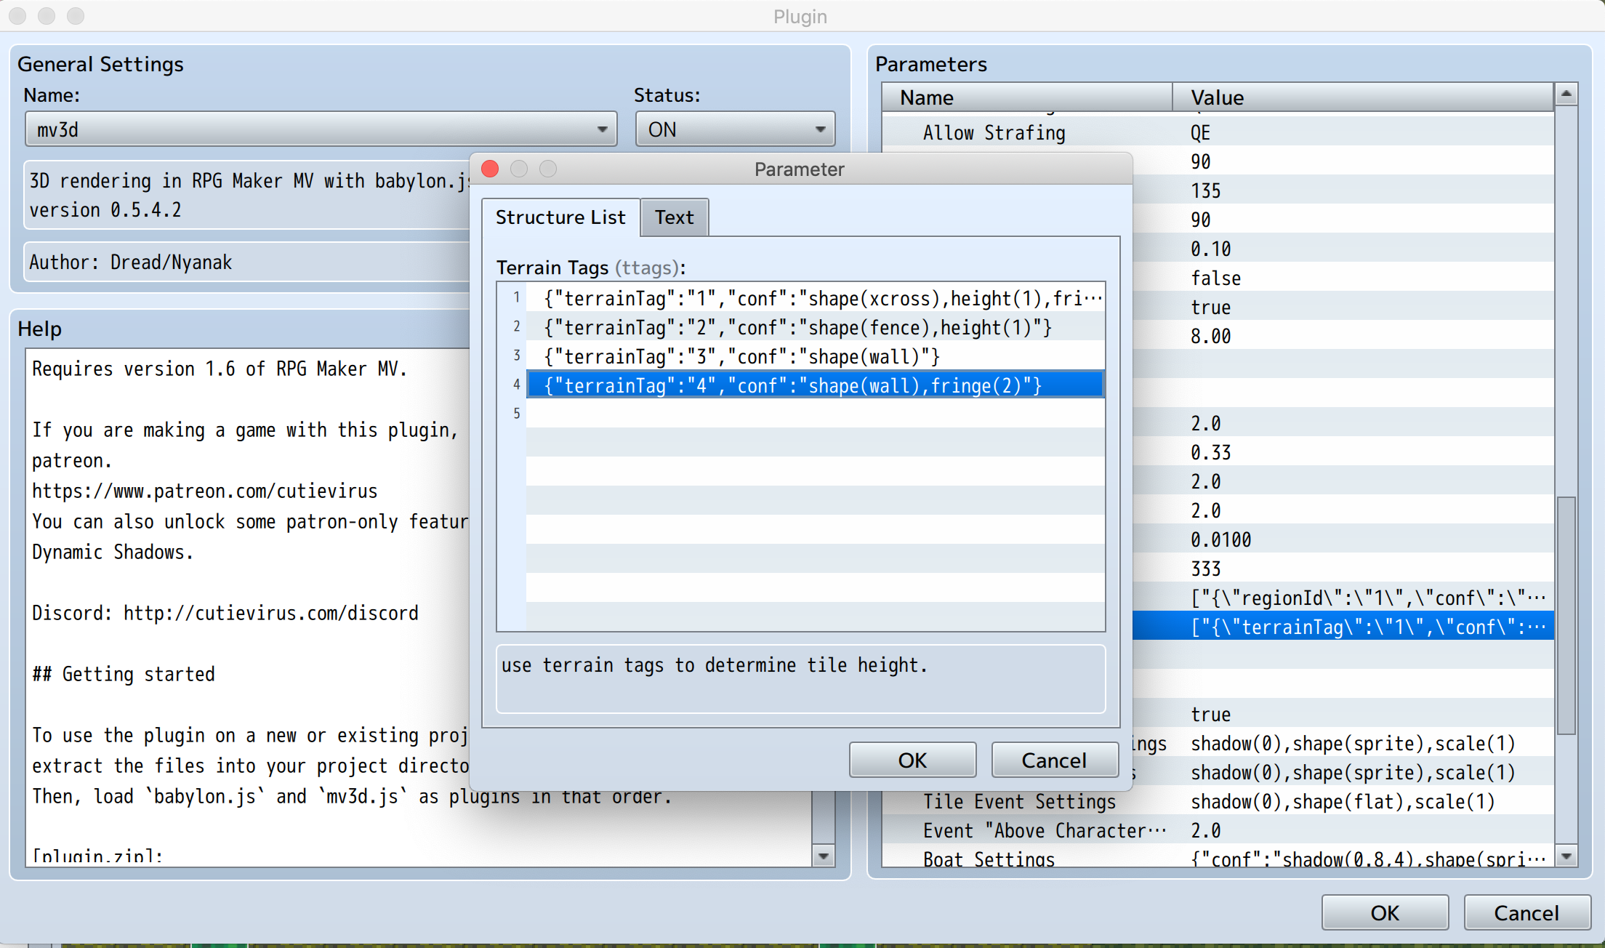This screenshot has height=948, width=1605.
Task: Select terrain tag 4 fringe entry
Action: (792, 385)
